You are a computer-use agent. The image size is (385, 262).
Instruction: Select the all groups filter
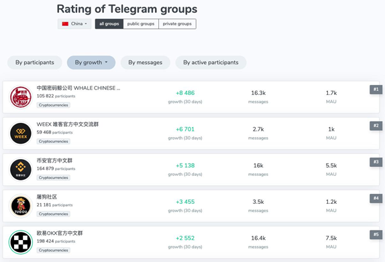pyautogui.click(x=109, y=24)
